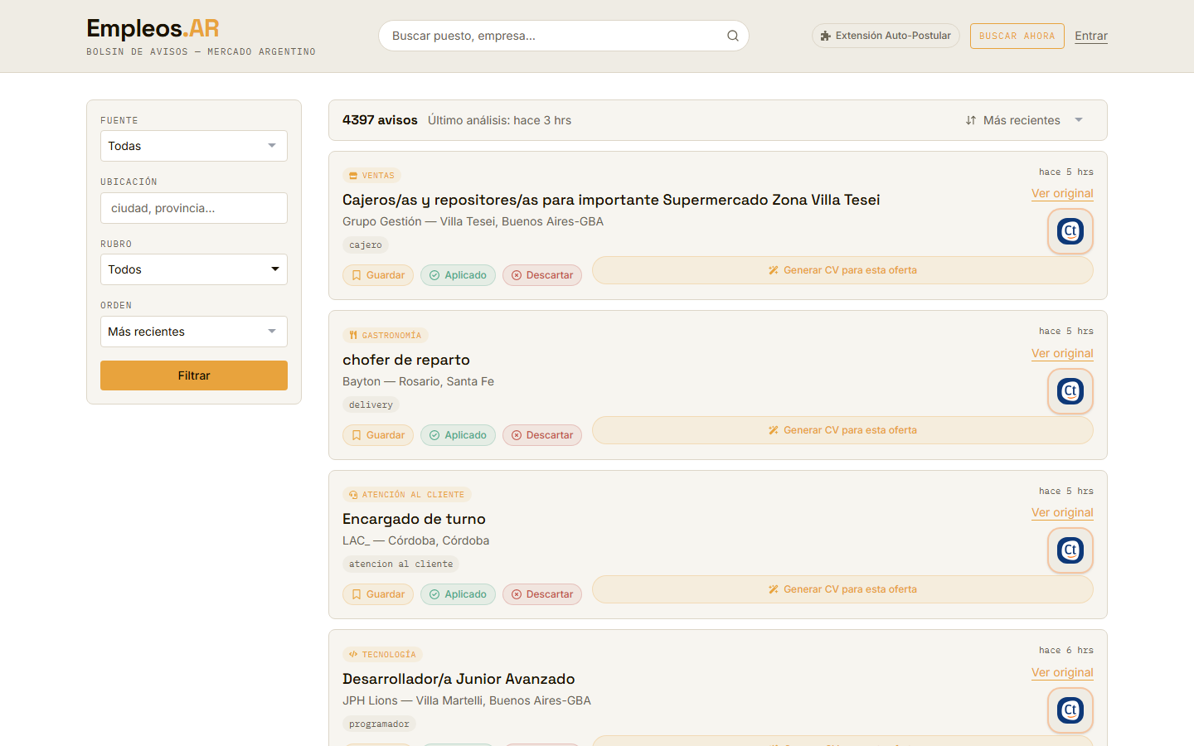Viewport: 1194px width, 746px height.
Task: Click the Atención al Cliente category tag
Action: [x=406, y=495]
